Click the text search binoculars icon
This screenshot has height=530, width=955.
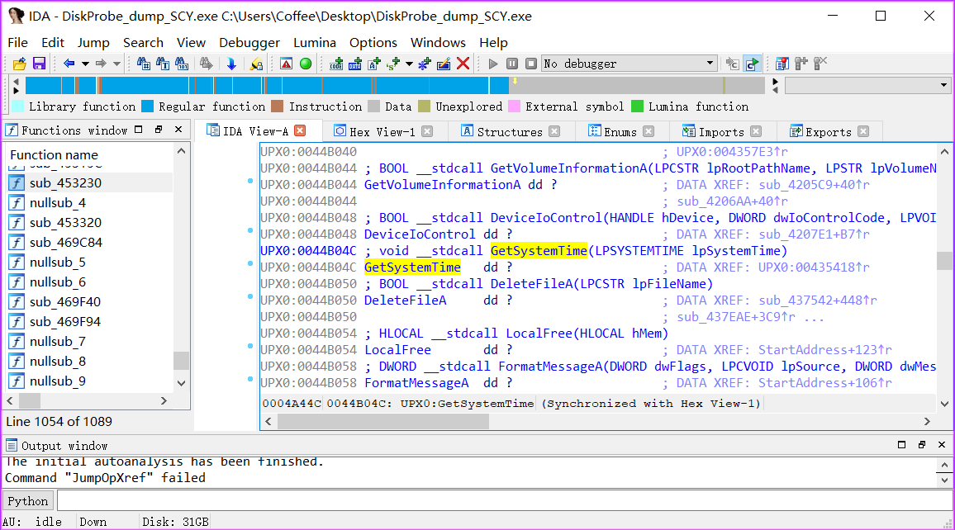coord(163,64)
